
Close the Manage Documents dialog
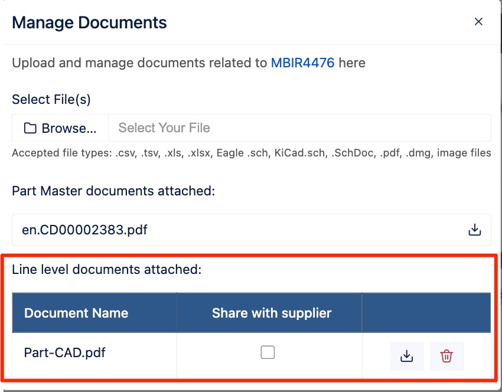[x=478, y=21]
